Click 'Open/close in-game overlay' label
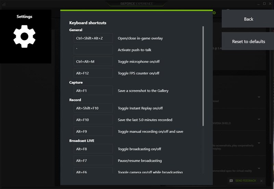The image size is (274, 189). 140,38
